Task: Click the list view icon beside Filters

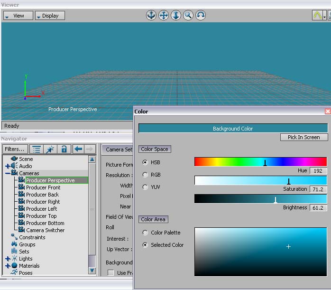Action: click(37, 149)
